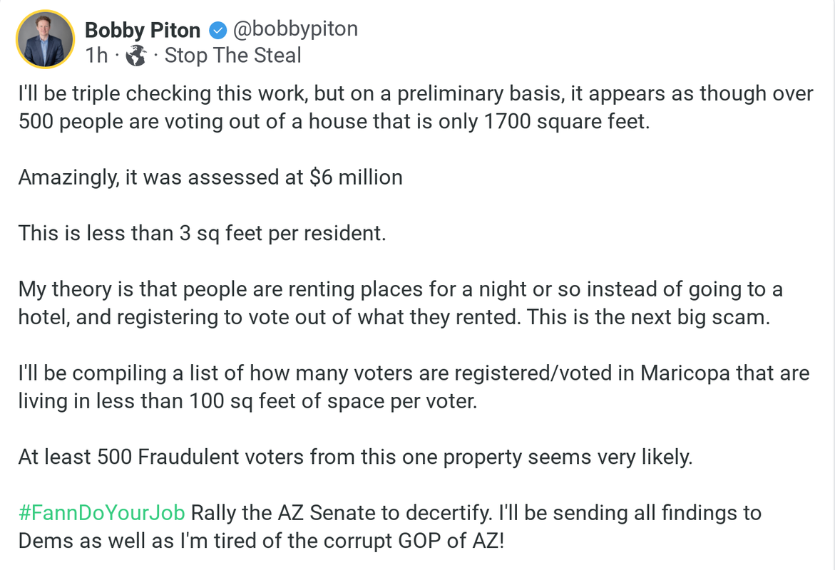Click the "less than 3 sq feet" sentence
Screen dimensions: 835x570
(202, 234)
